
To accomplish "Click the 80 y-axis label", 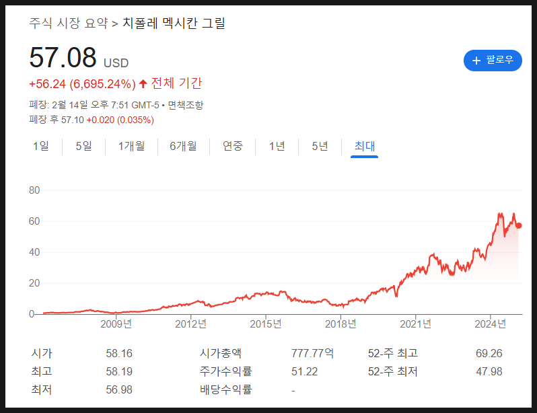I will point(34,190).
